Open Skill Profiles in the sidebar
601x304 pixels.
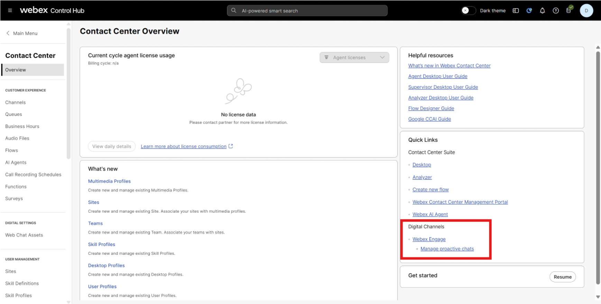point(18,295)
